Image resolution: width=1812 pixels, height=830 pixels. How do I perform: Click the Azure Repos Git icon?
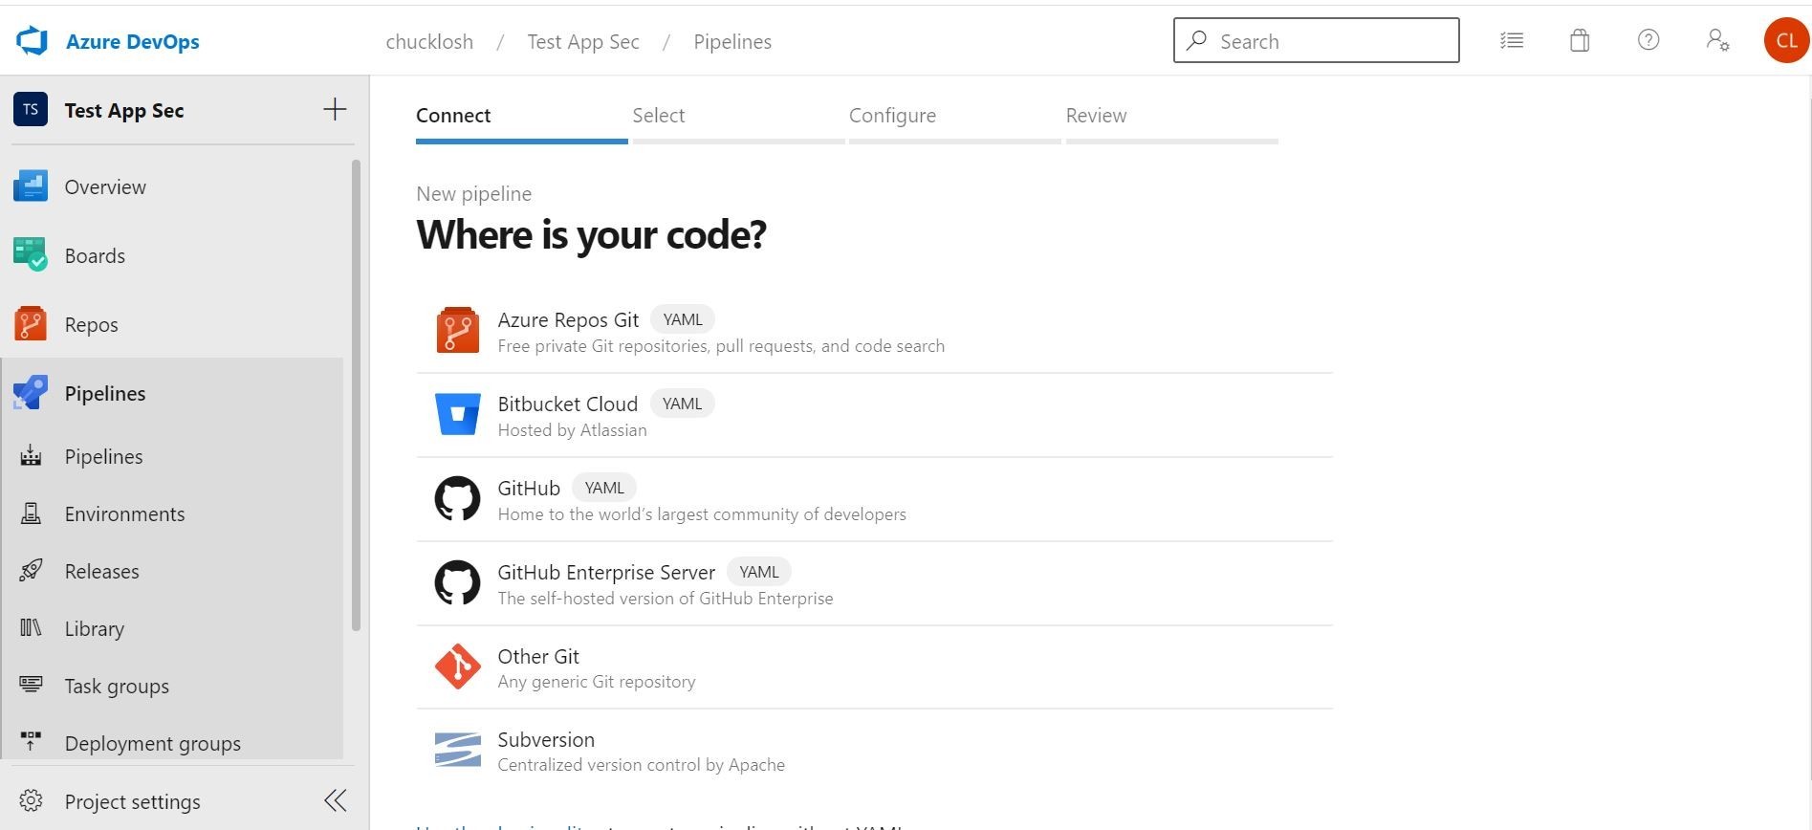click(458, 330)
